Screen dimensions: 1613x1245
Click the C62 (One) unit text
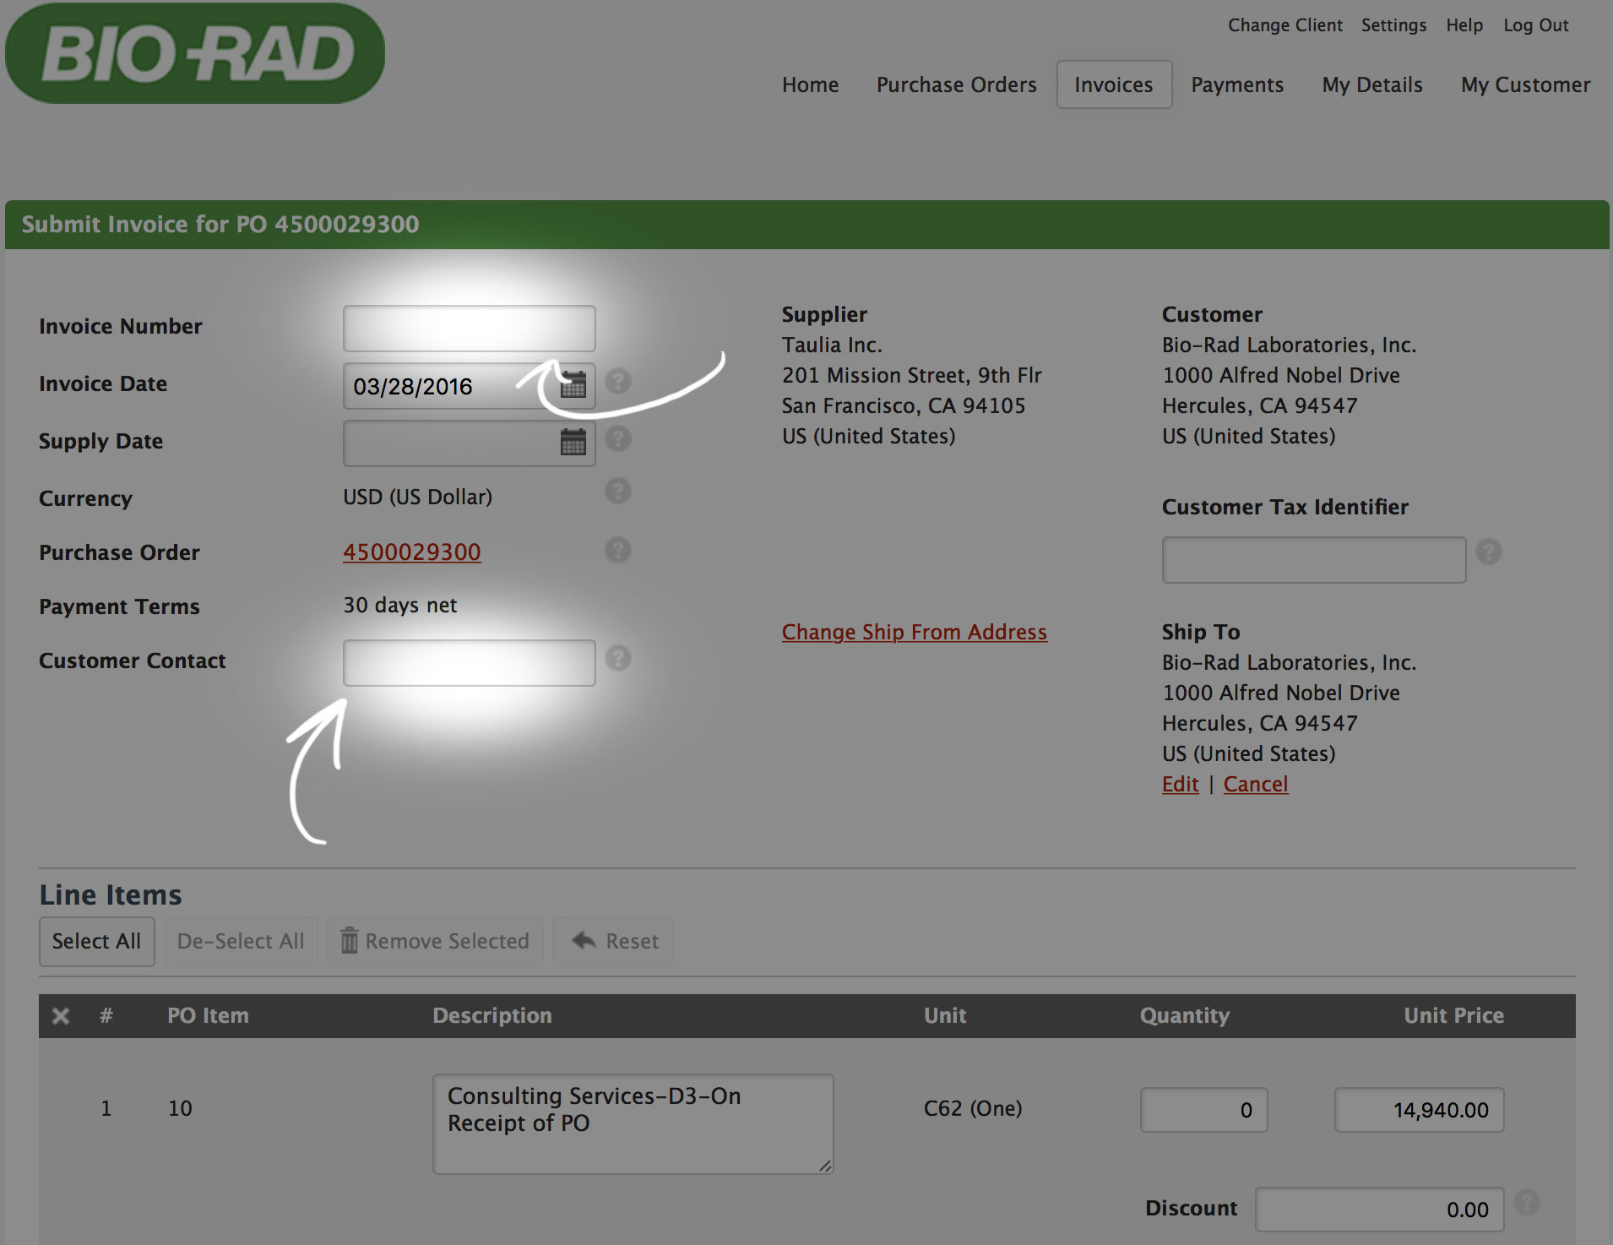click(x=973, y=1108)
